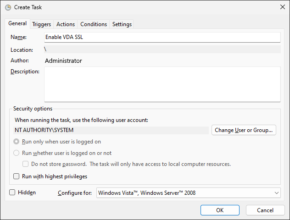This screenshot has width=290, height=220.
Task: Click inside the Description text box
Action: pyautogui.click(x=162, y=84)
